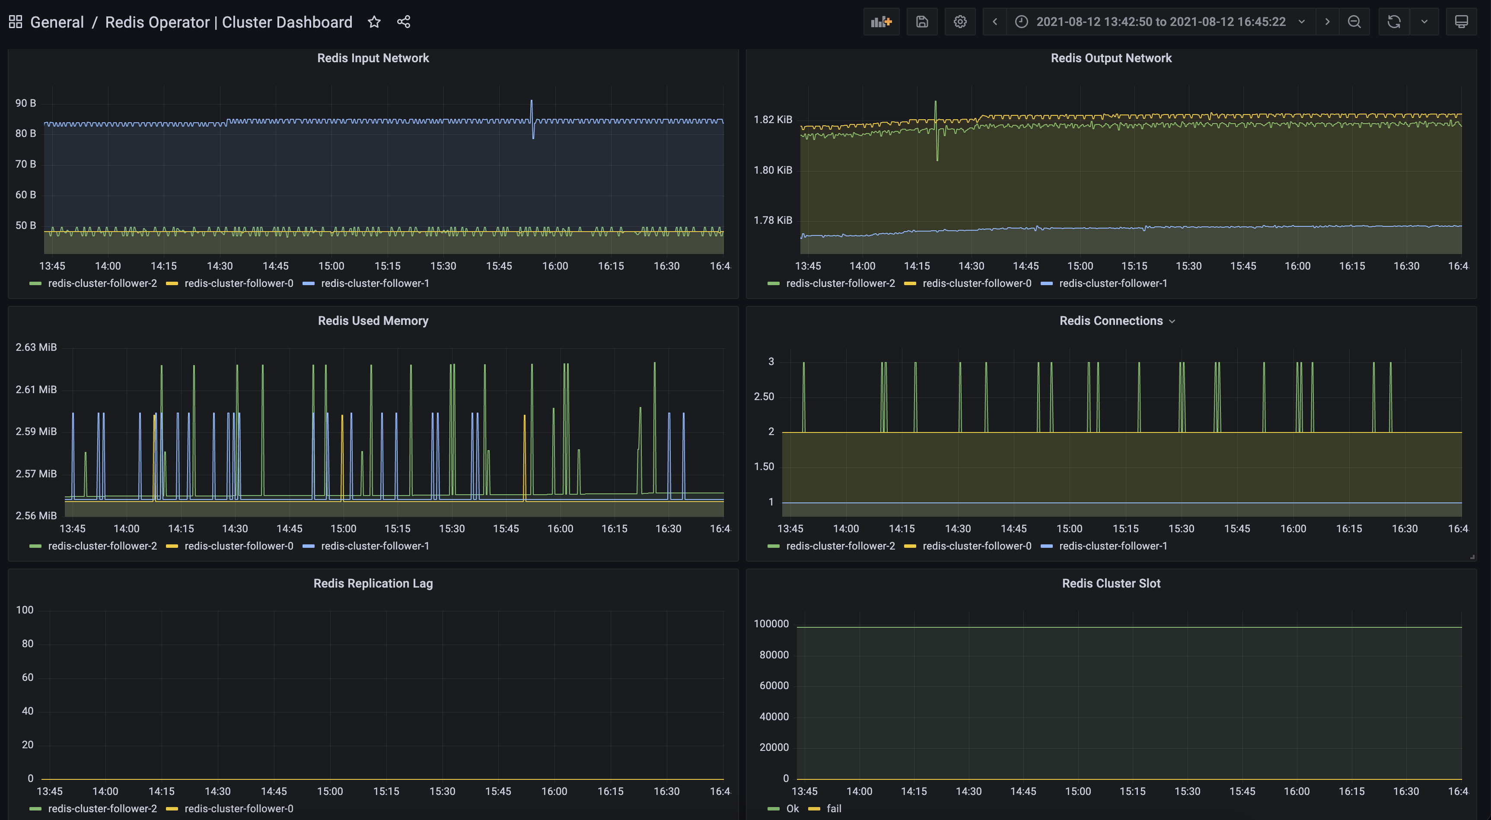Screen dimensions: 1491x820
Task: Click the Add panel icon
Action: tap(881, 22)
